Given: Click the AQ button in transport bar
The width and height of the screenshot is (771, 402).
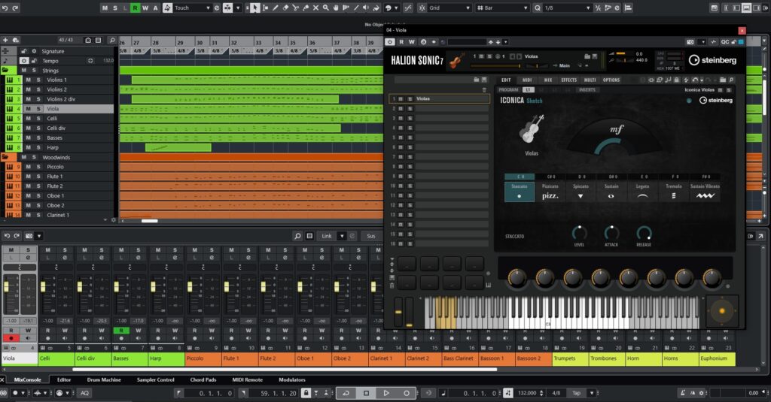Looking at the screenshot, I should click(84, 393).
